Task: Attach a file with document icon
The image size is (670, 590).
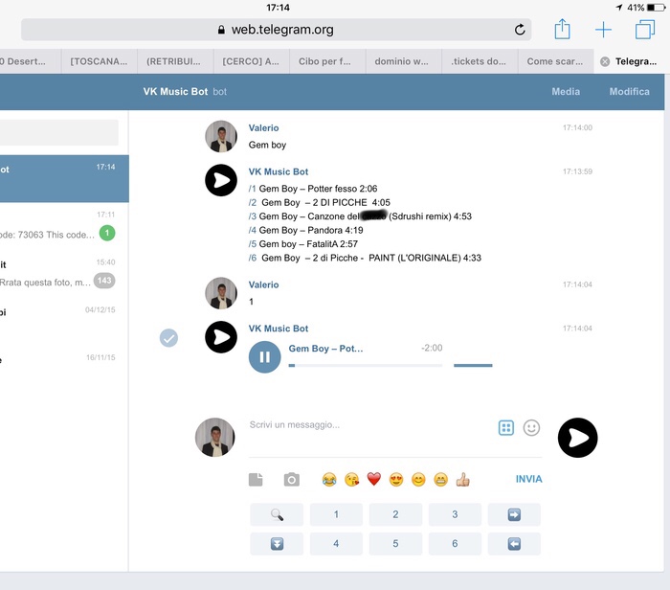Action: point(256,480)
